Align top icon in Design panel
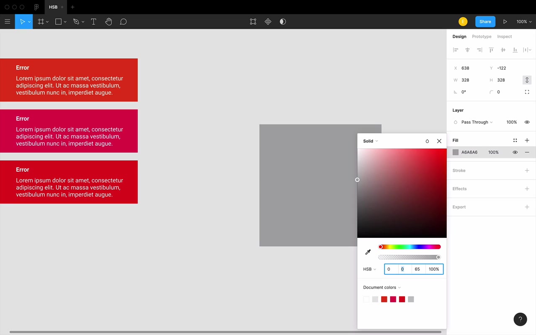The height and width of the screenshot is (335, 536). click(x=491, y=50)
